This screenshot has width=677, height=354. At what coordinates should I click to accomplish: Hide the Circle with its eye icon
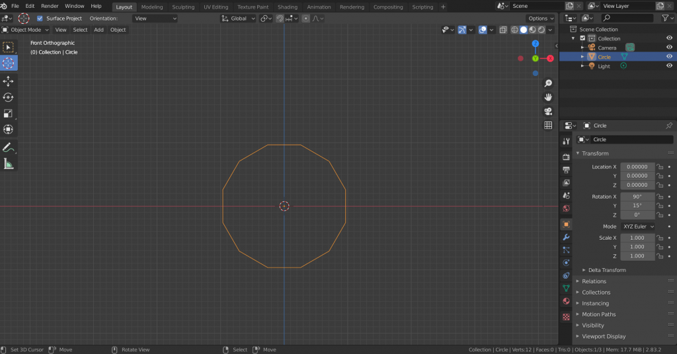[669, 57]
